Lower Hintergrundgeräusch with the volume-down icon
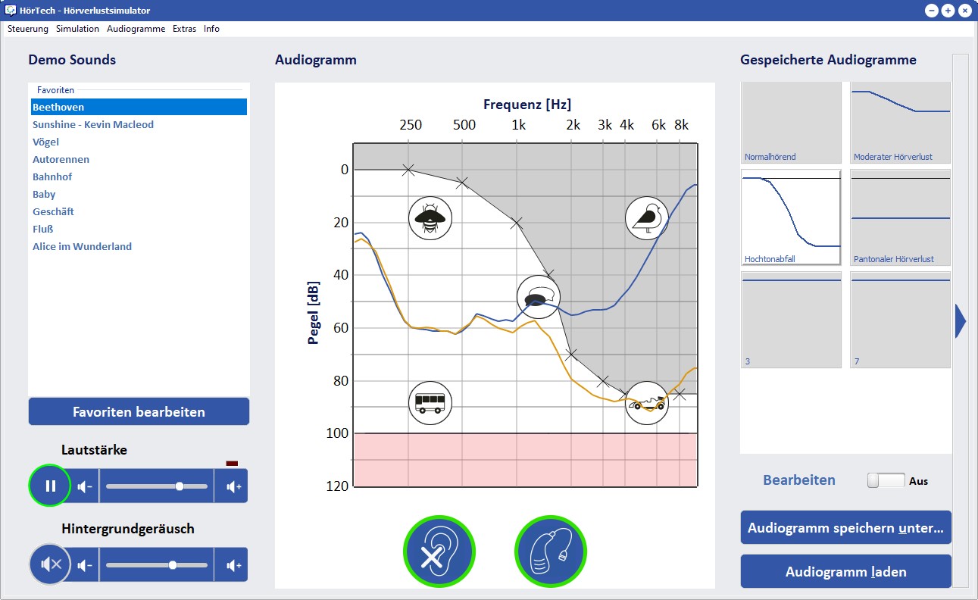Screen dimensions: 978x600 coord(86,565)
